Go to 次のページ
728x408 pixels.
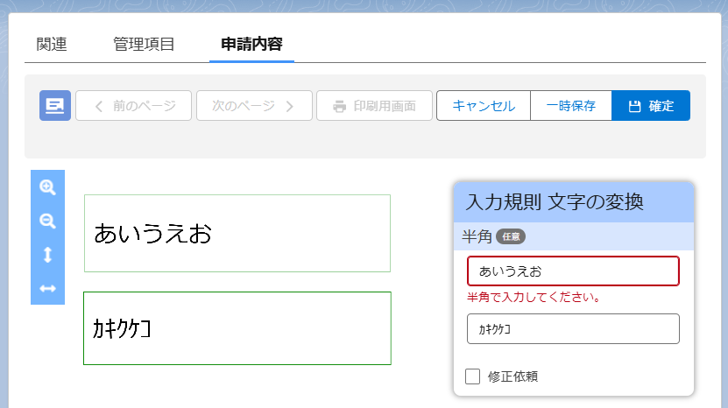[x=254, y=106]
